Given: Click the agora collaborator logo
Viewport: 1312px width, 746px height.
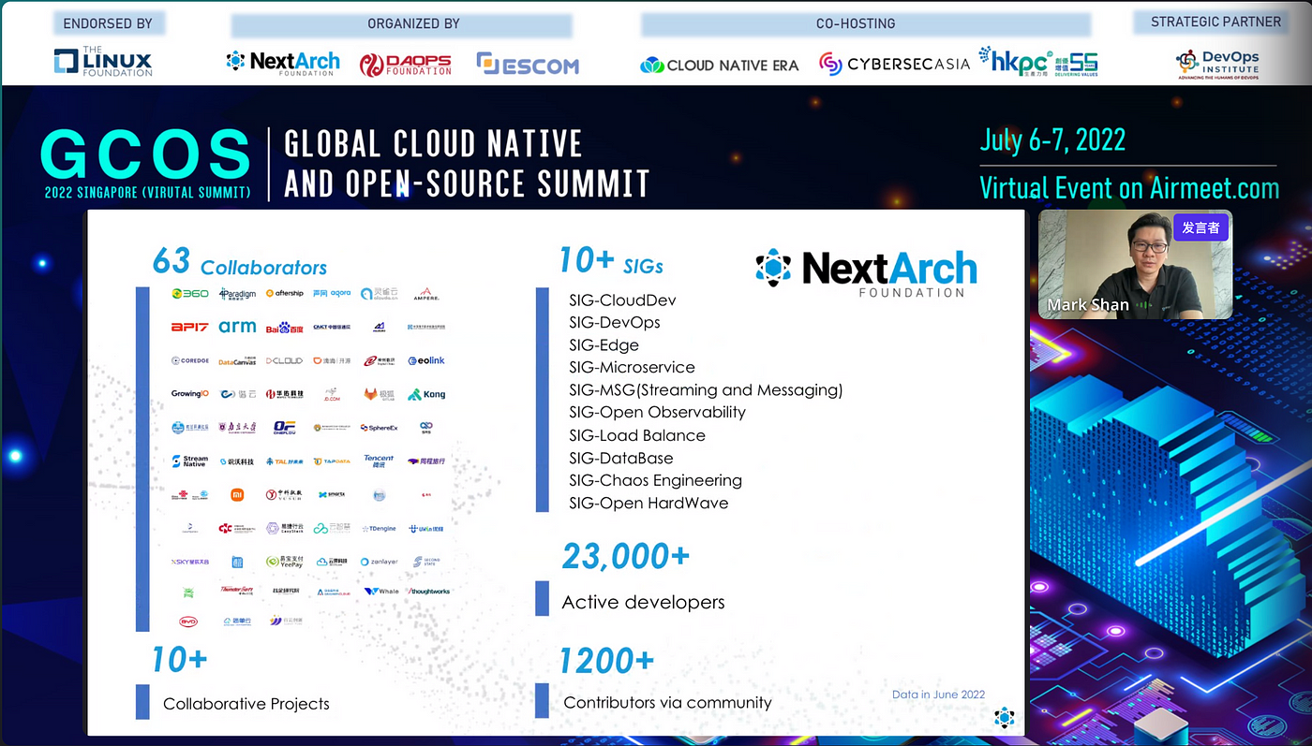Looking at the screenshot, I should pos(332,293).
